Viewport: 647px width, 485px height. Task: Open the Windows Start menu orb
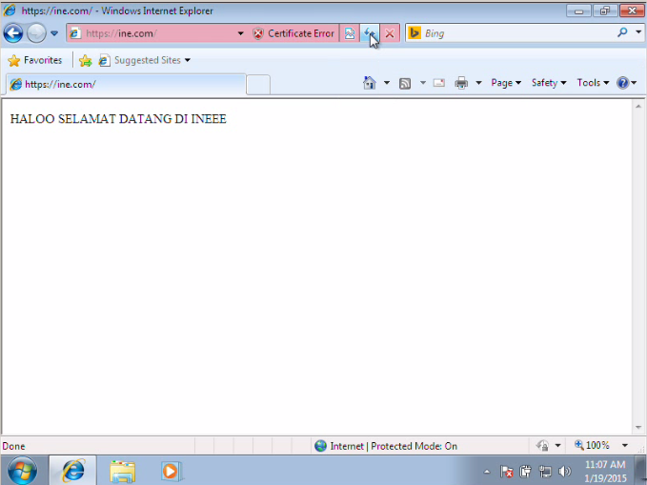tap(22, 470)
